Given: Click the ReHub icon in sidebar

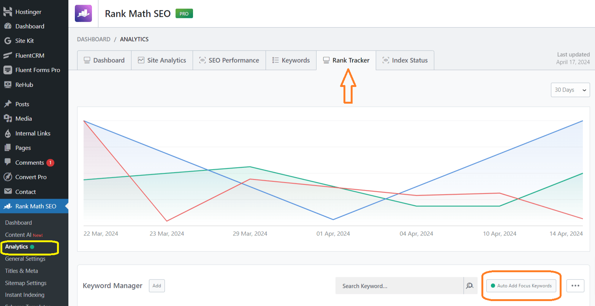Looking at the screenshot, I should pyautogui.click(x=8, y=85).
